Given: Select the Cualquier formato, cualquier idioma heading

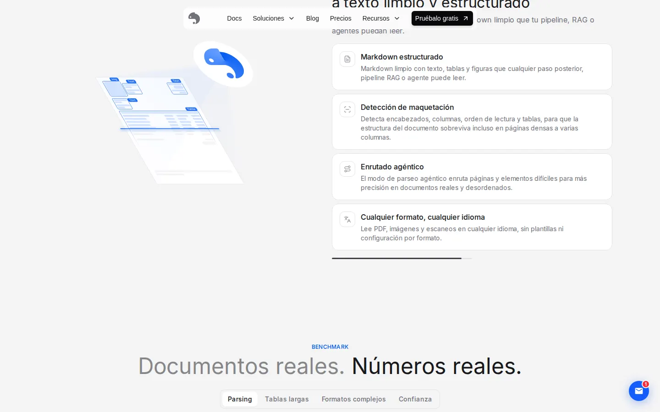Looking at the screenshot, I should pos(423,217).
